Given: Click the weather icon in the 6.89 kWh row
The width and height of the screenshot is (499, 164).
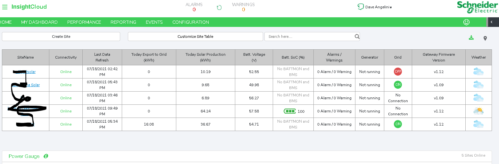Looking at the screenshot, I should [x=478, y=98].
